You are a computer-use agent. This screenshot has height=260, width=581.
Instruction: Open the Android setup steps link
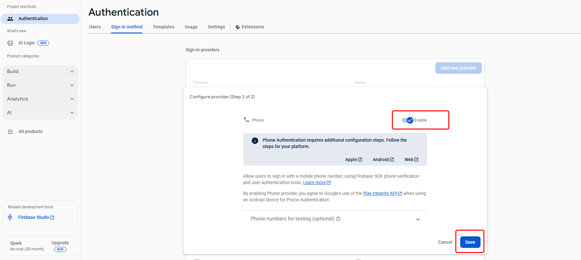383,160
